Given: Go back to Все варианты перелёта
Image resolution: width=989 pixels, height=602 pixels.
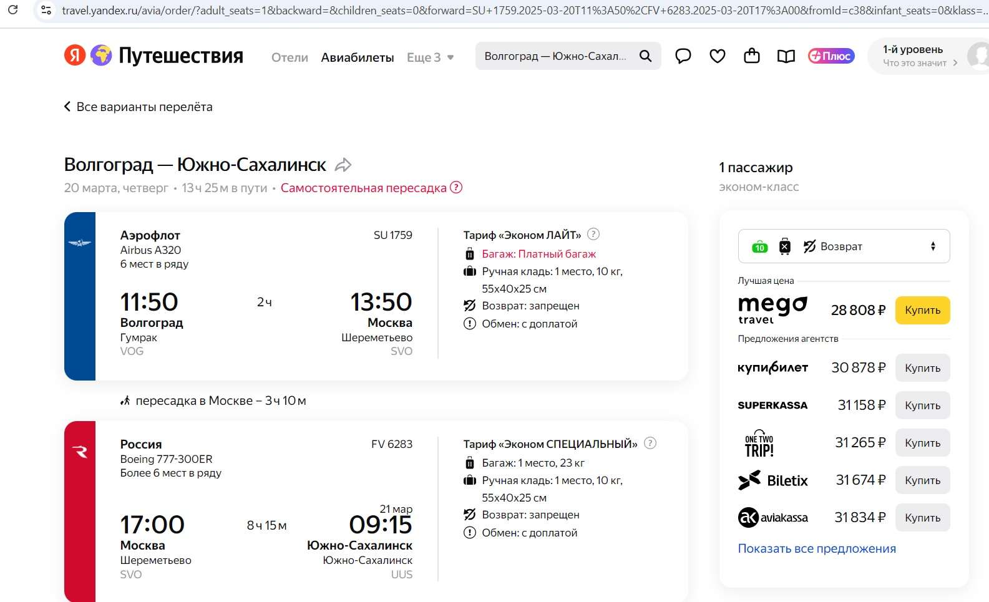Looking at the screenshot, I should [139, 107].
